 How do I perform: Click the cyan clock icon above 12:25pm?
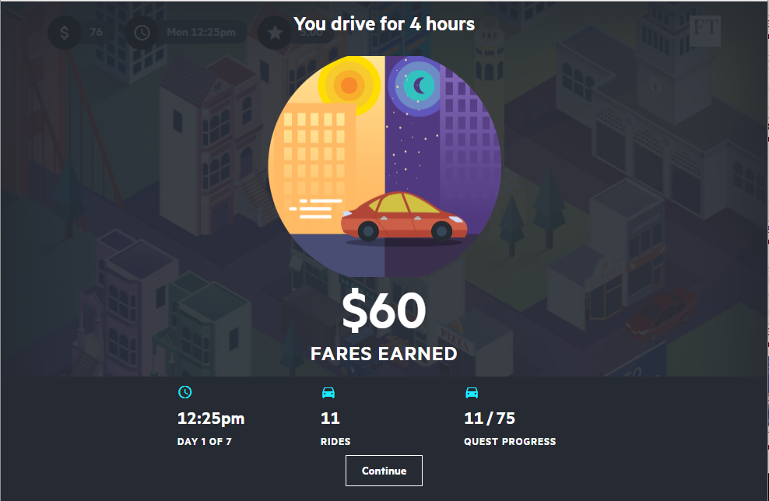click(185, 392)
